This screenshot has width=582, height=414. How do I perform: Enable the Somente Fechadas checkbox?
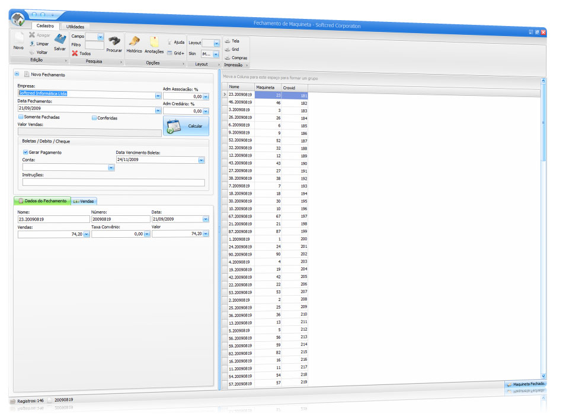(21, 117)
